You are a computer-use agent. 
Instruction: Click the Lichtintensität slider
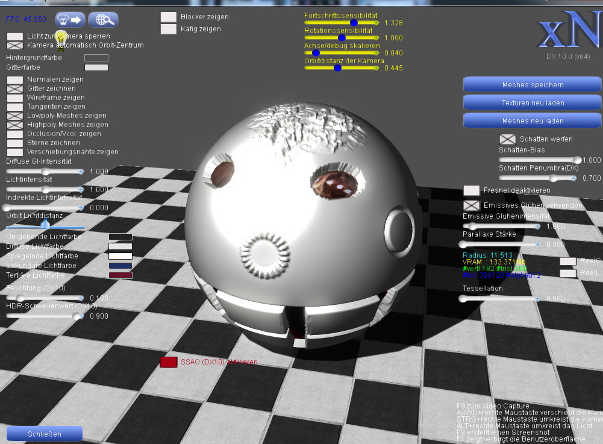45,190
